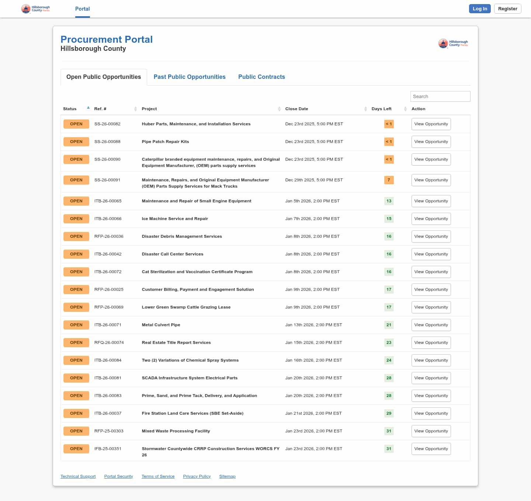The width and height of the screenshot is (531, 501).
Task: Sort table by Status column arrow
Action: pyautogui.click(x=88, y=108)
